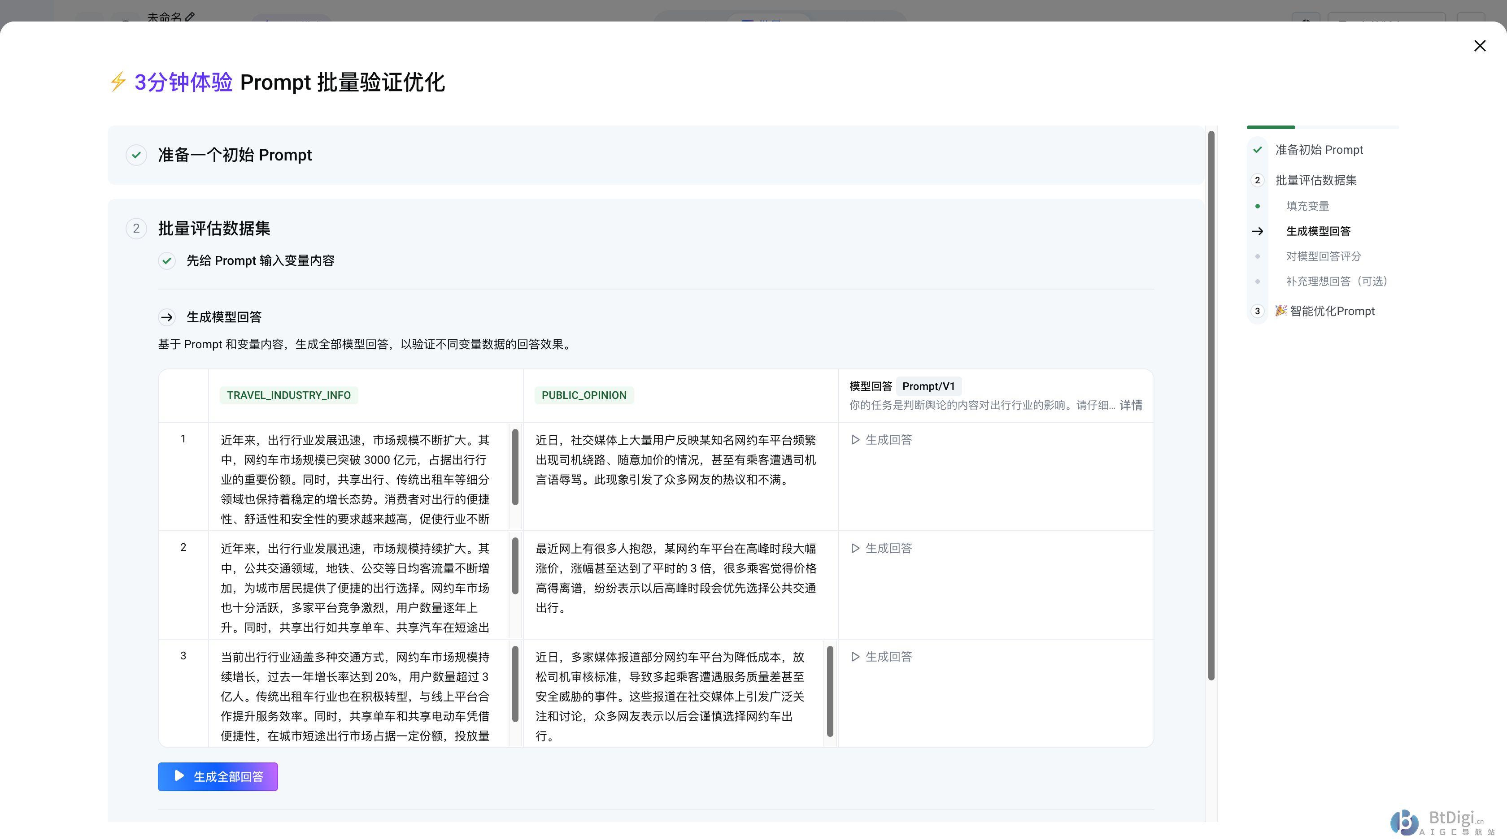
Task: Click check icon beside 准备初始 Prompt in sidebar
Action: click(x=1257, y=150)
